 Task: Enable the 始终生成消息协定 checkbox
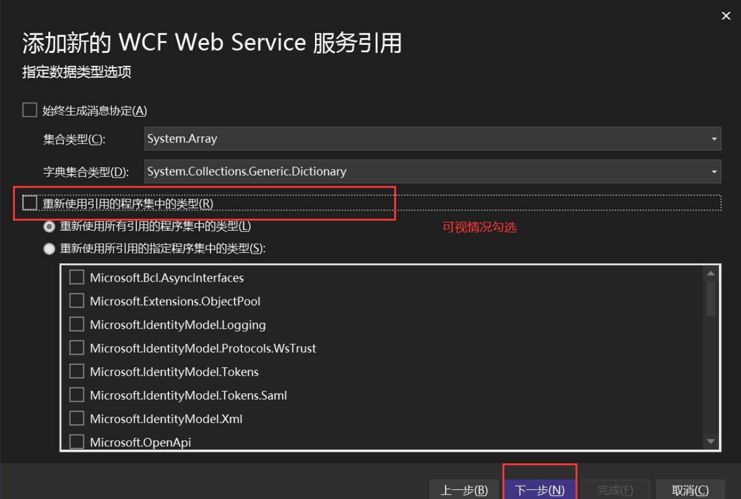[x=29, y=109]
